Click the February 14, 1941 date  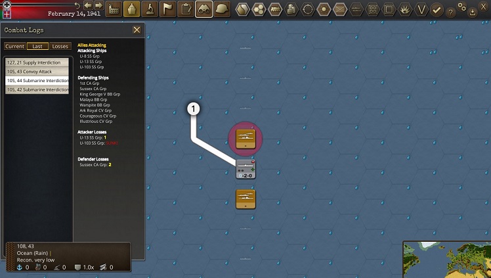(74, 14)
